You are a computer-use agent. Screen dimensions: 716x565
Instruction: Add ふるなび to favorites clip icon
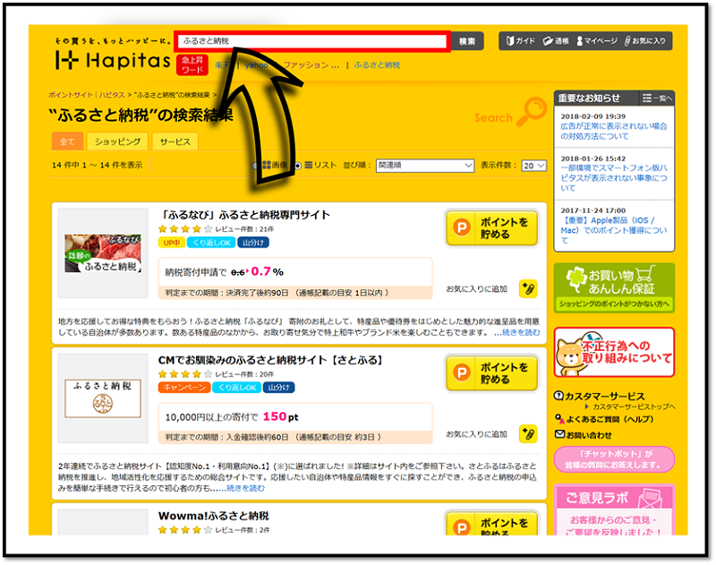528,288
